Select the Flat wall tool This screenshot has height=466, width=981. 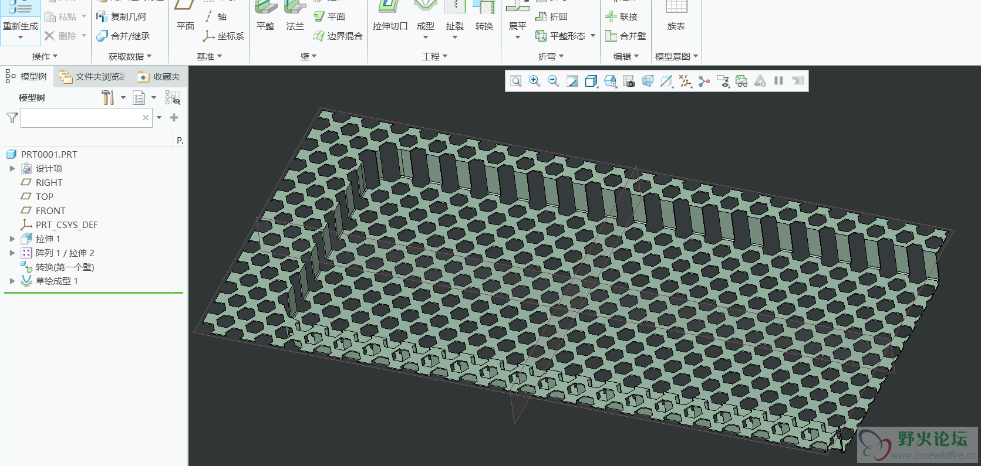[x=265, y=16]
